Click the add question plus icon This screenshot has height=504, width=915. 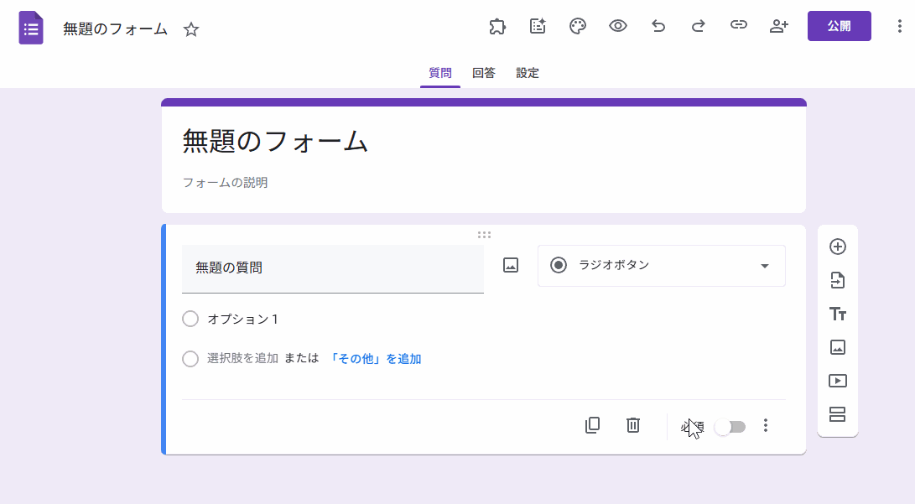(837, 247)
